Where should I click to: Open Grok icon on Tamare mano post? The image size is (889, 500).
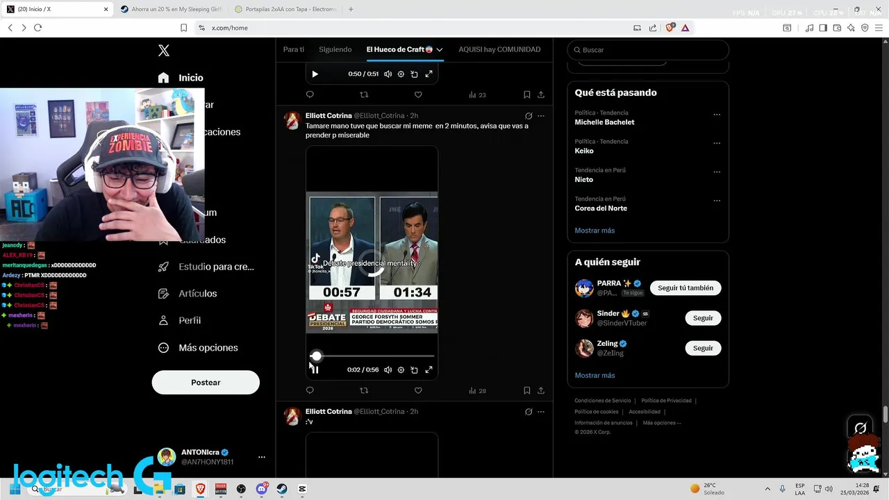pos(529,116)
